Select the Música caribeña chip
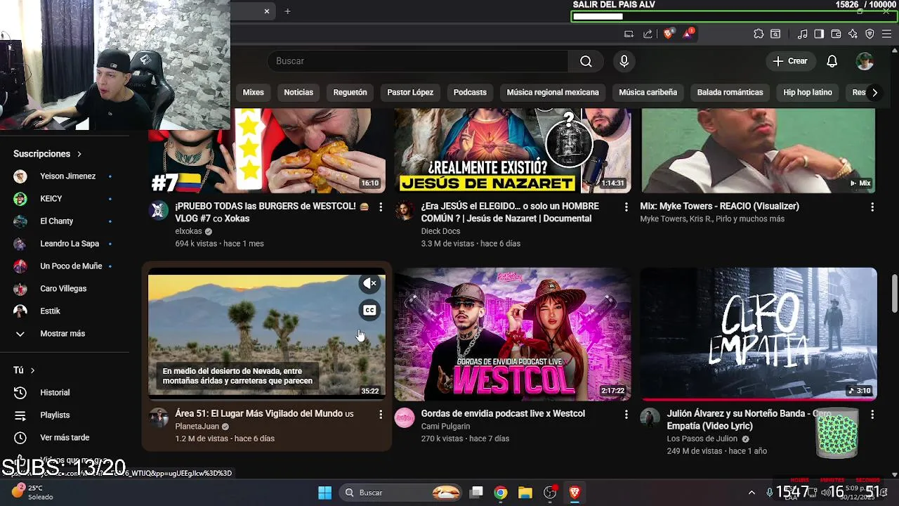The height and width of the screenshot is (506, 899). click(x=648, y=92)
